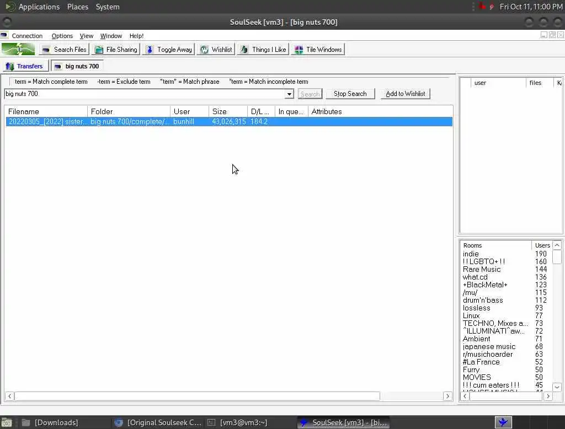565x429 pixels.
Task: Click the rooms list scroll right arrow
Action: [548, 396]
